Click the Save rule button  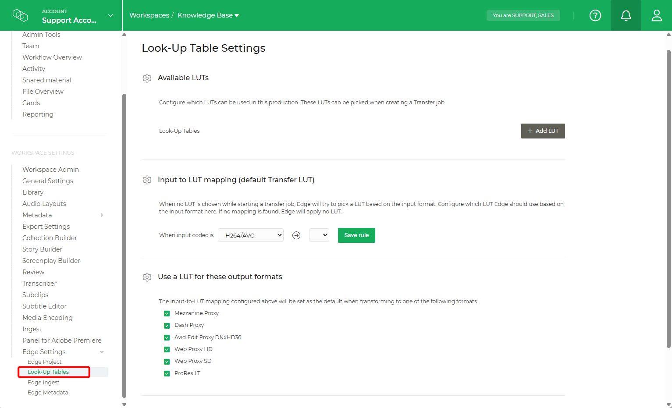[x=356, y=235]
